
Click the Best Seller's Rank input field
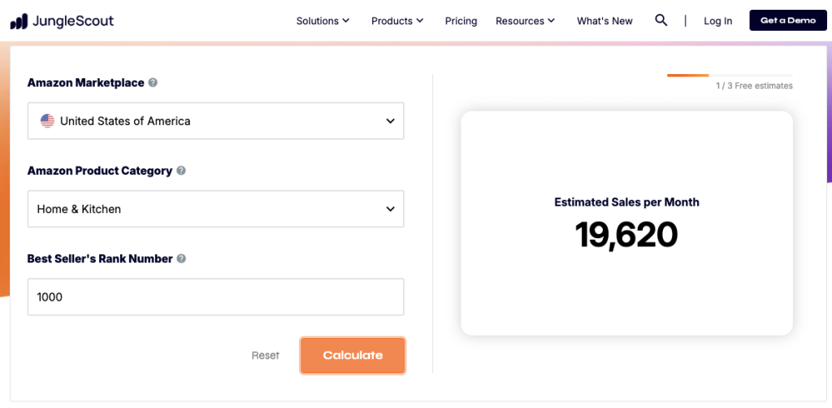coord(215,297)
